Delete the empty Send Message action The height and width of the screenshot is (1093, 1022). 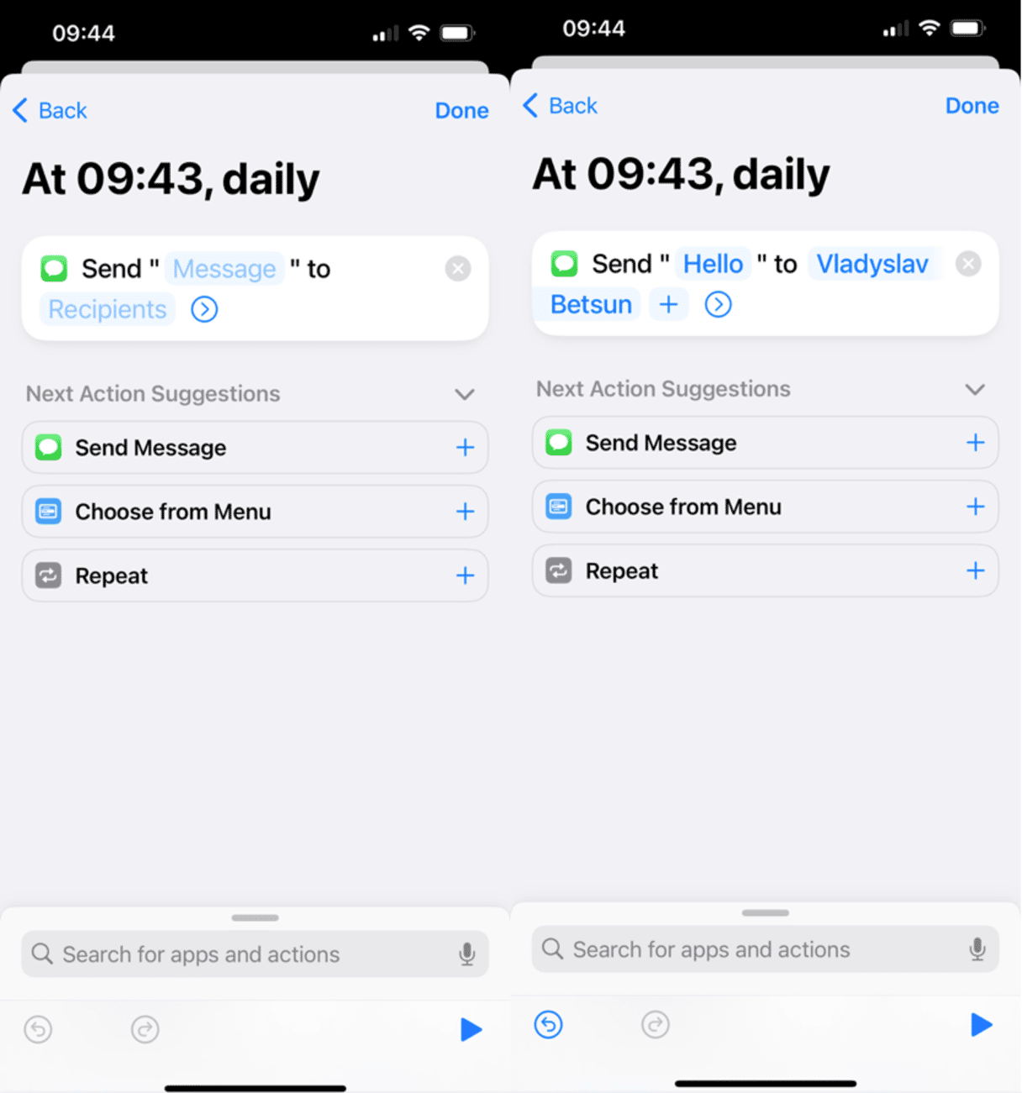458,269
